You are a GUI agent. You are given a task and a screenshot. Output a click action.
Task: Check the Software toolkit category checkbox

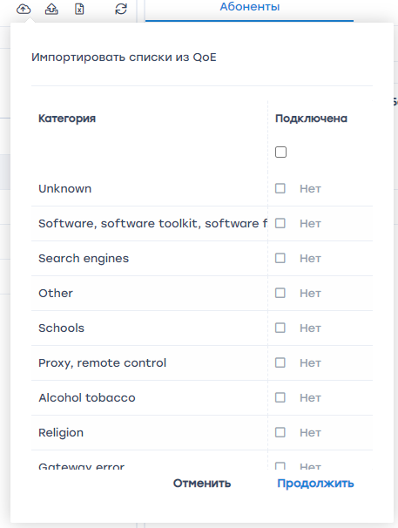[280, 223]
